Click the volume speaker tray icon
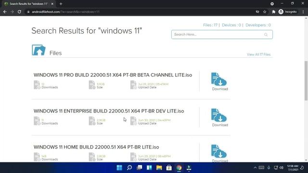308x173 pixels. pos(282,168)
